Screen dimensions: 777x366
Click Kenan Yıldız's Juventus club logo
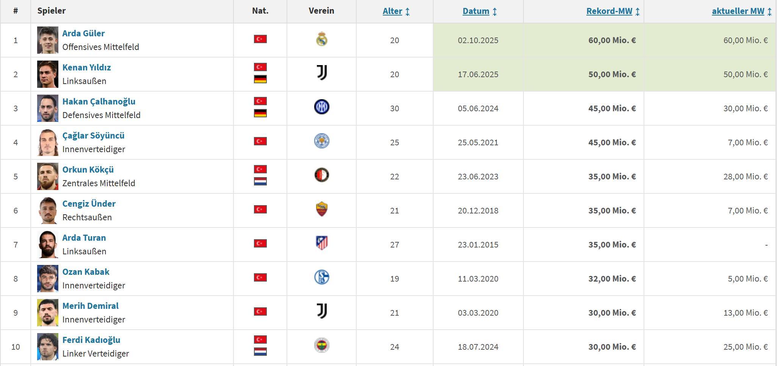click(321, 73)
